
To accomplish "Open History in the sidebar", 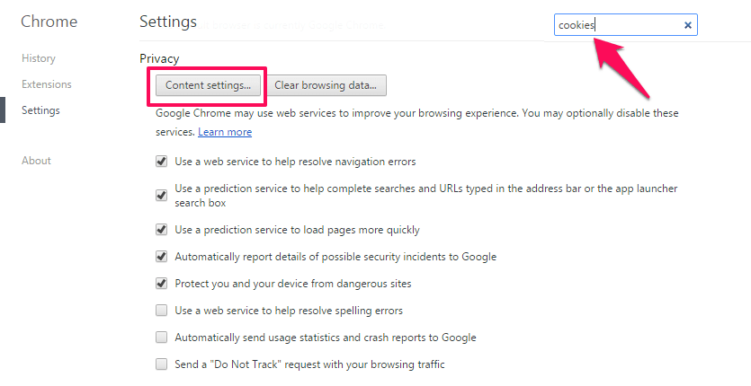I will [39, 58].
